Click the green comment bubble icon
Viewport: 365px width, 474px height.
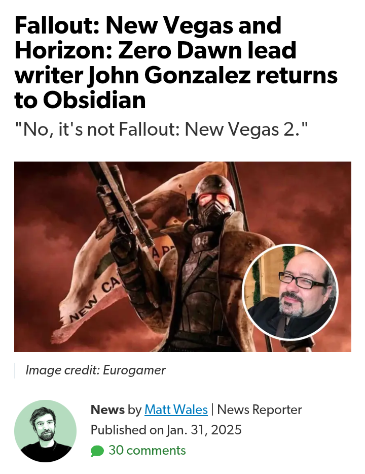(x=97, y=451)
